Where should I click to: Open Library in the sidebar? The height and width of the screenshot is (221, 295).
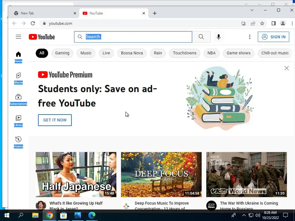tap(18, 121)
